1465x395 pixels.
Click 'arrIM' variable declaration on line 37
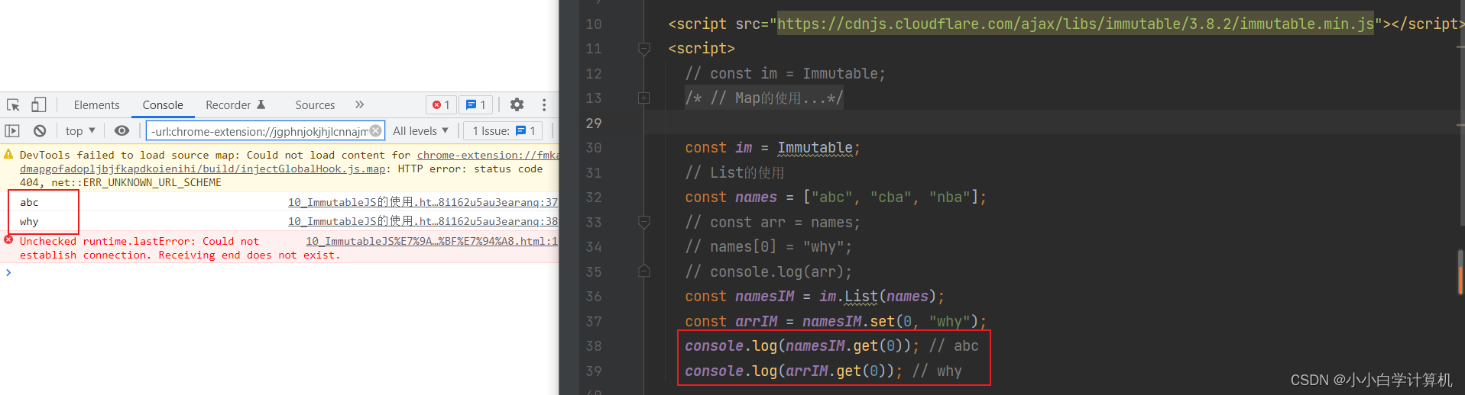click(756, 322)
